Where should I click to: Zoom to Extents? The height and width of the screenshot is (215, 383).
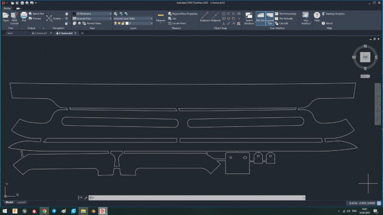[x=54, y=19]
